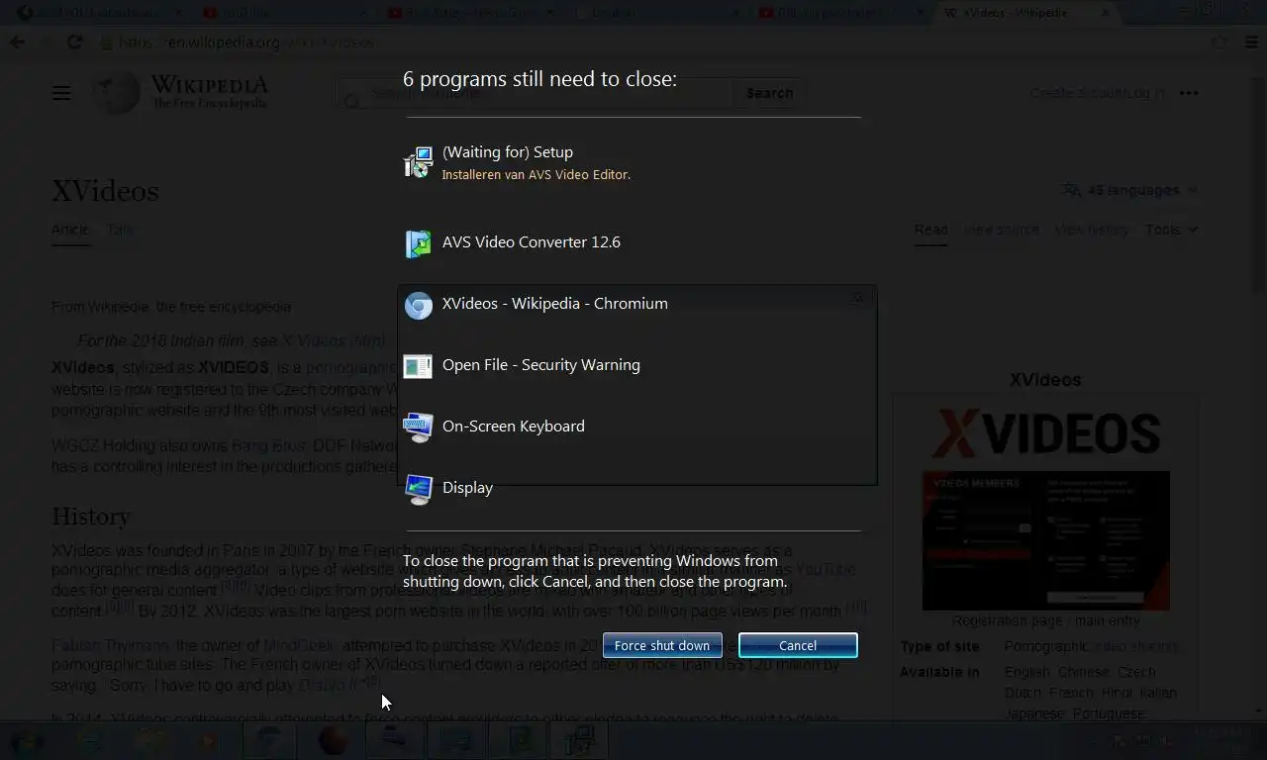Image resolution: width=1267 pixels, height=760 pixels.
Task: Click the Wikipedia Search button
Action: (769, 93)
